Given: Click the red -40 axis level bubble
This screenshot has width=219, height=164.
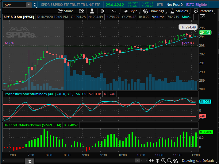Looking at the screenshot, I should click(202, 116).
